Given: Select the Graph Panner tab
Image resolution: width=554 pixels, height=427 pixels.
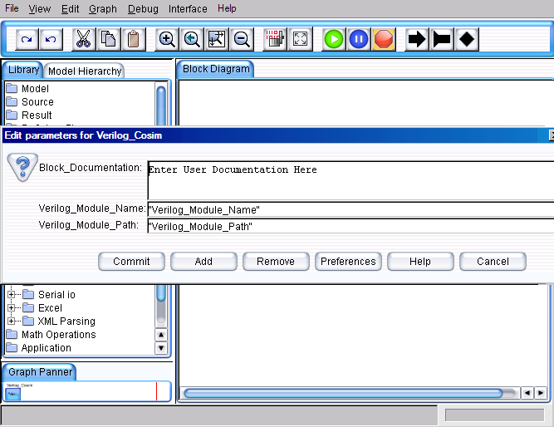Looking at the screenshot, I should coord(40,372).
